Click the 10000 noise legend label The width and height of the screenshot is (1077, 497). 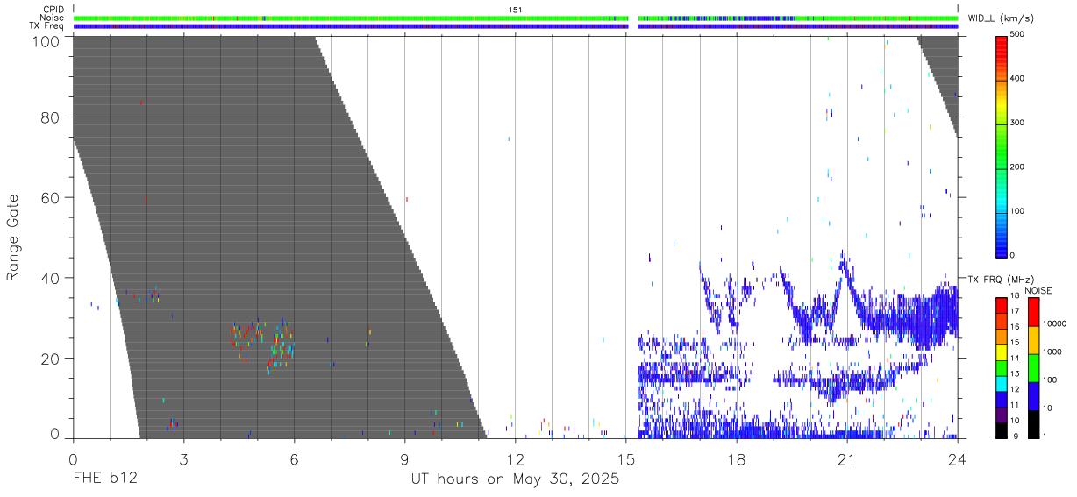point(1055,324)
